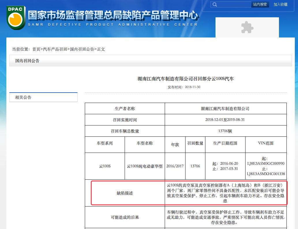The width and height of the screenshot is (298, 229).
Task: Click the SAMR DEFECTIVE PRODUCT ADMINISTRATIVE CENTER subtitle
Action: [x=113, y=25]
